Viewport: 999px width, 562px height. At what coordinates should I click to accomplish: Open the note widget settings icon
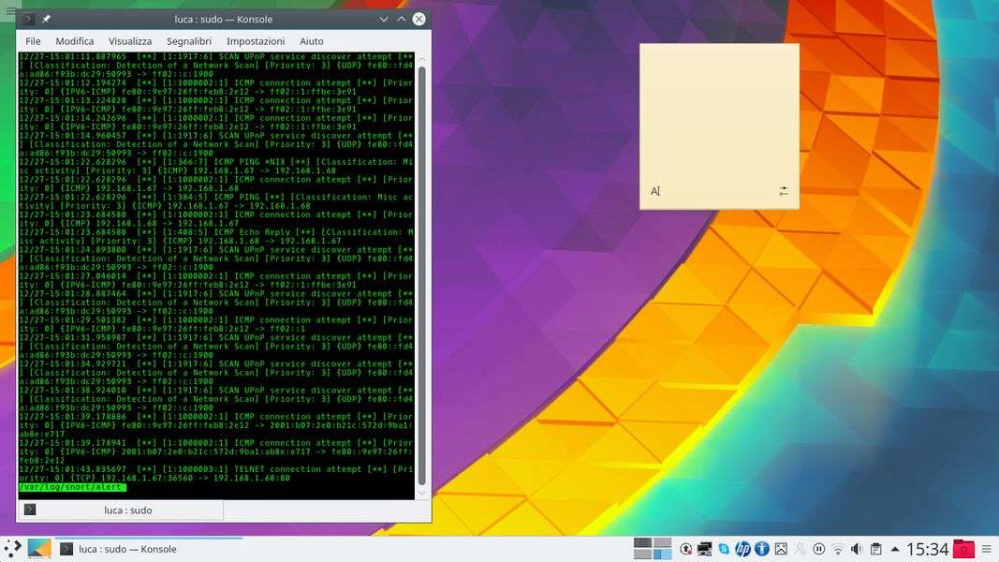[784, 191]
